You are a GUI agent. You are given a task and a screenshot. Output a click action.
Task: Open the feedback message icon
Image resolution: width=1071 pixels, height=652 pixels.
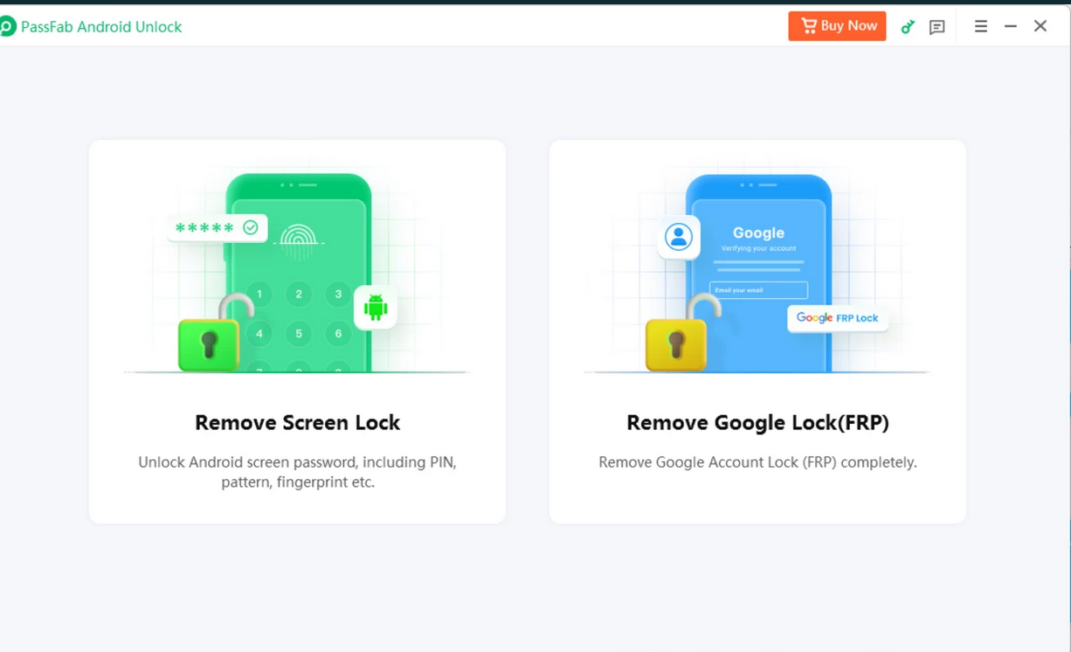coord(937,27)
